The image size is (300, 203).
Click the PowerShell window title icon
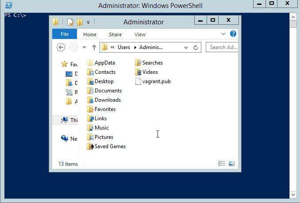[9, 5]
